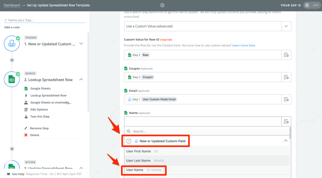Click insert-field icon for Row ID
Image resolution: width=322 pixels, height=178 pixels.
[x=286, y=55]
